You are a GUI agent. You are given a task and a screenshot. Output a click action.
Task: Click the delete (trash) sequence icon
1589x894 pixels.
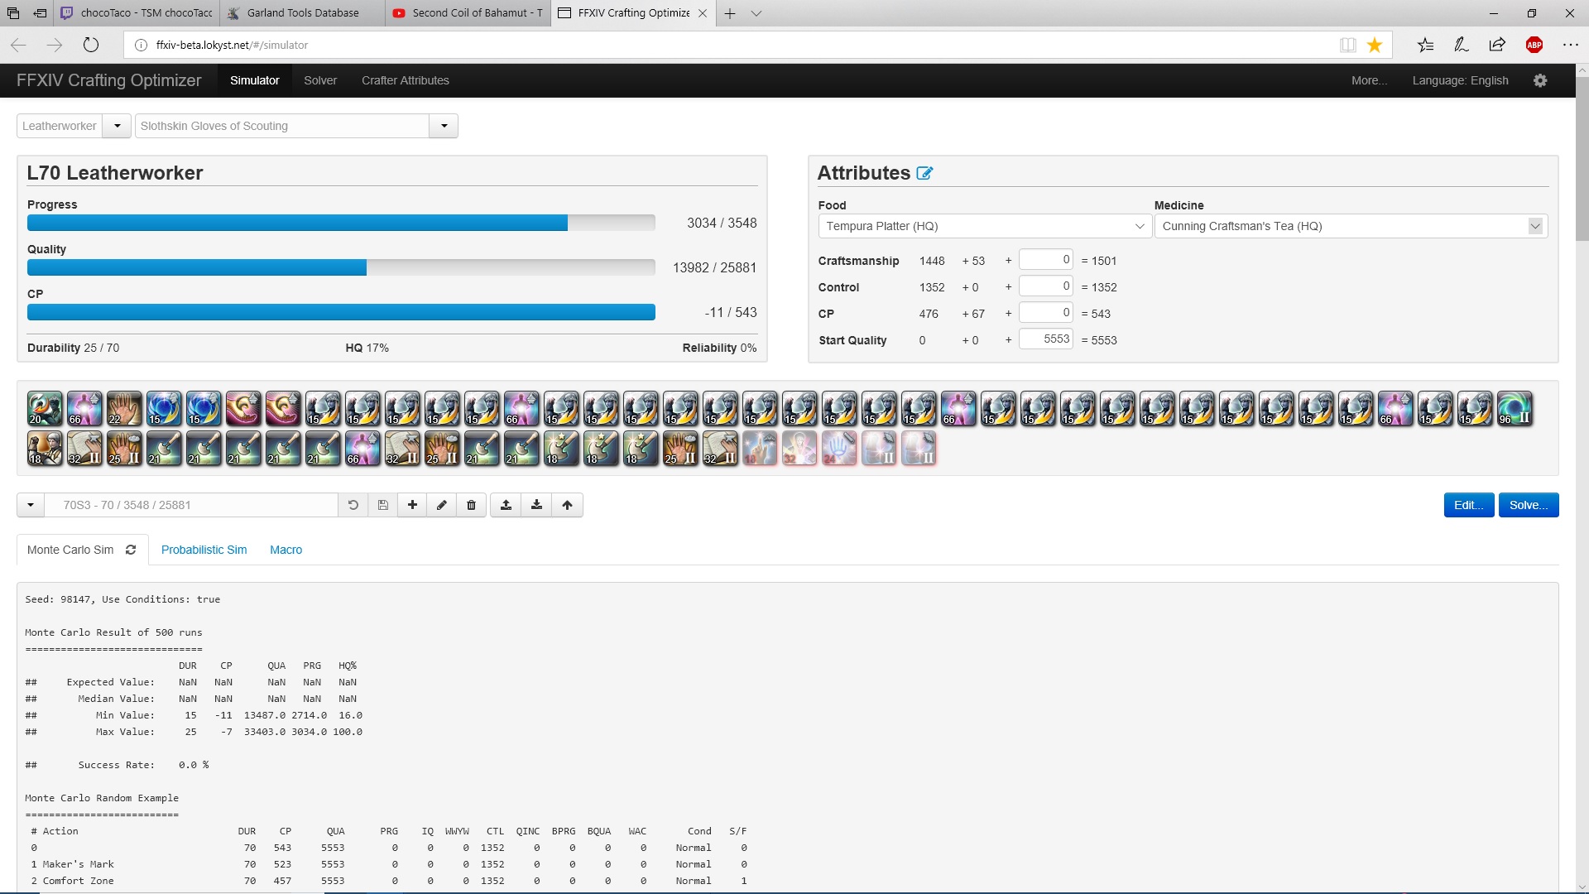(x=471, y=505)
